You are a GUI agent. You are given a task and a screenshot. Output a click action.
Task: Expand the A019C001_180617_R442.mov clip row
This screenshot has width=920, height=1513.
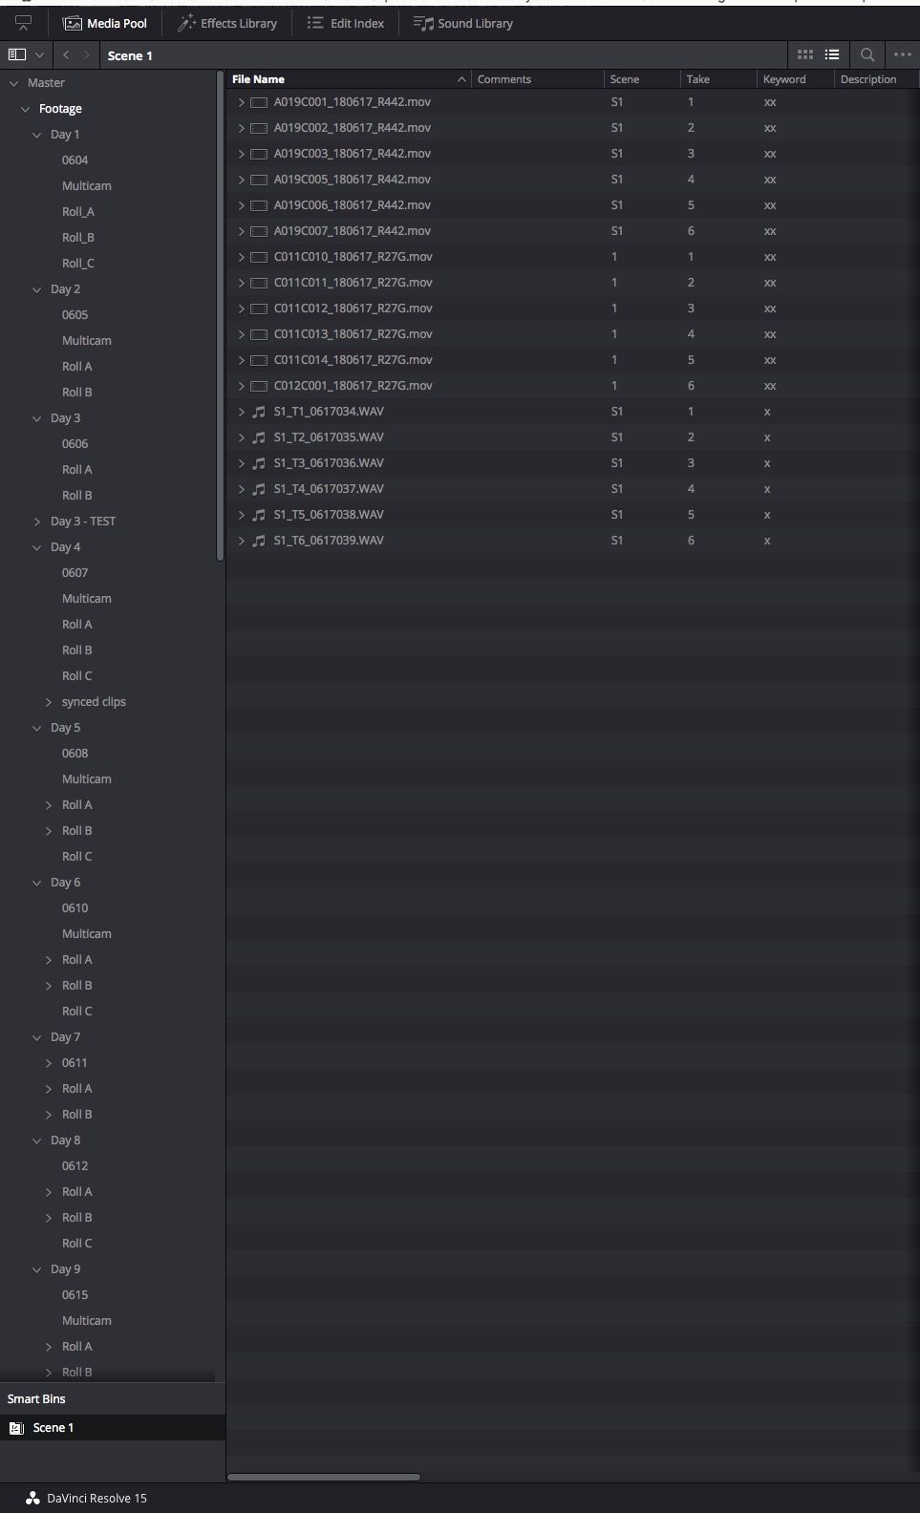tap(242, 102)
